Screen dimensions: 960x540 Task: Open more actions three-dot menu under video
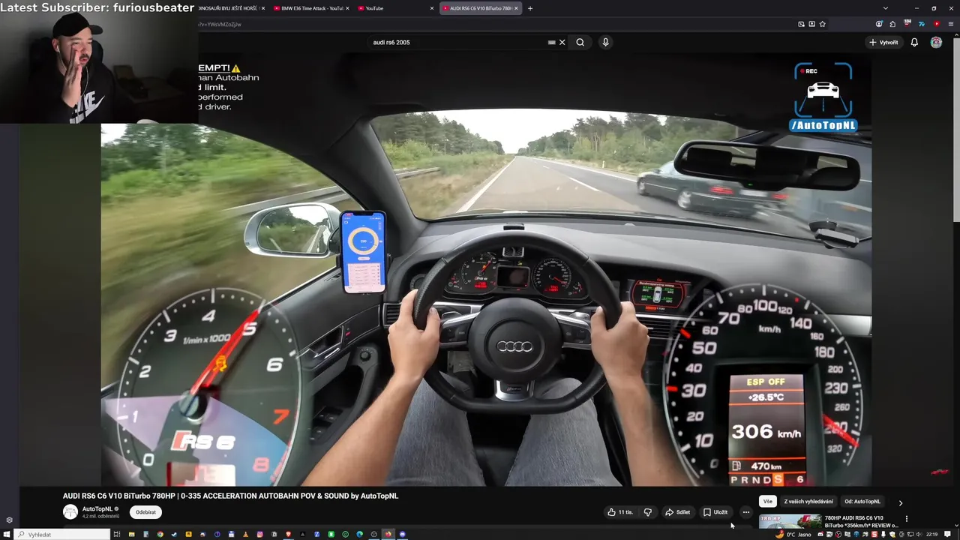745,512
